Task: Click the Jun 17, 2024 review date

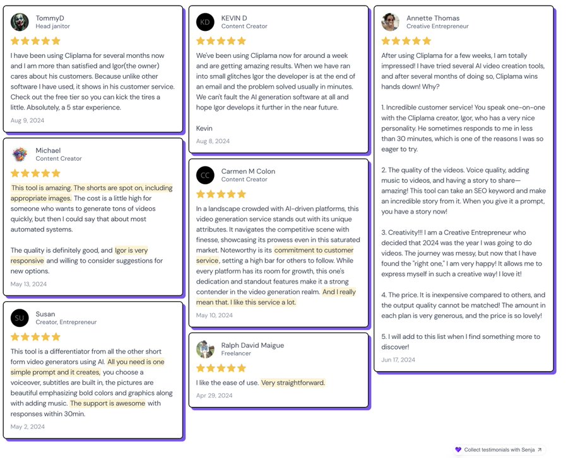Action: (x=398, y=360)
